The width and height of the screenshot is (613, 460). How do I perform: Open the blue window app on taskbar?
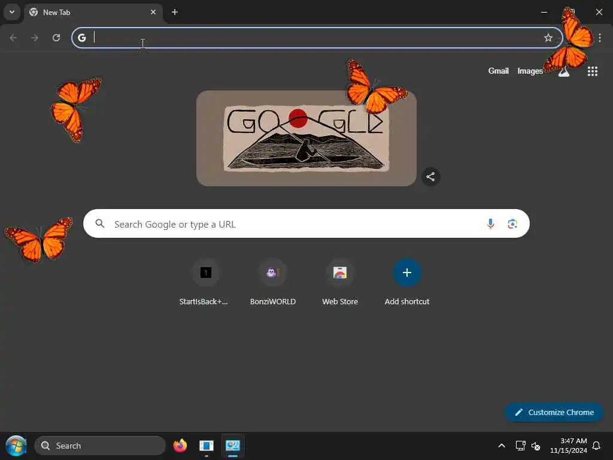pyautogui.click(x=206, y=446)
